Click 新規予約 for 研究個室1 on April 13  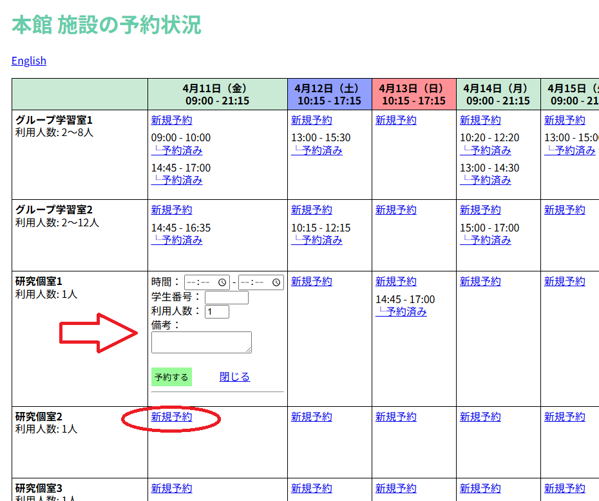coord(395,281)
